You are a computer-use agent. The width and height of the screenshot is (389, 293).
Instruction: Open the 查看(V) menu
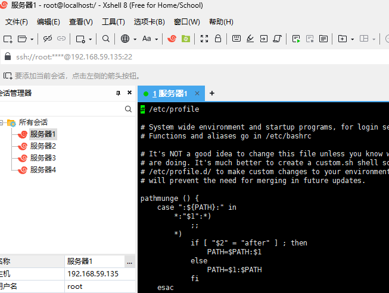pyautogui.click(x=81, y=22)
